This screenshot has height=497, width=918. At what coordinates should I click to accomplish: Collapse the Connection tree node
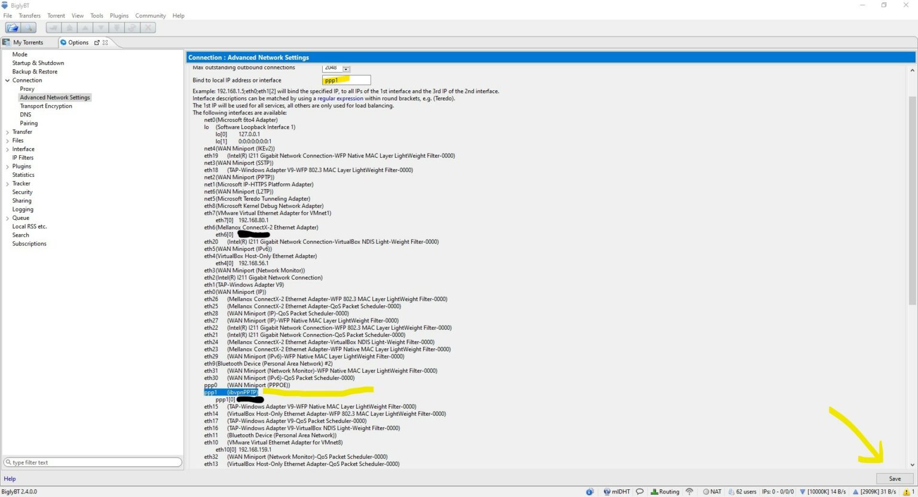[x=7, y=80]
